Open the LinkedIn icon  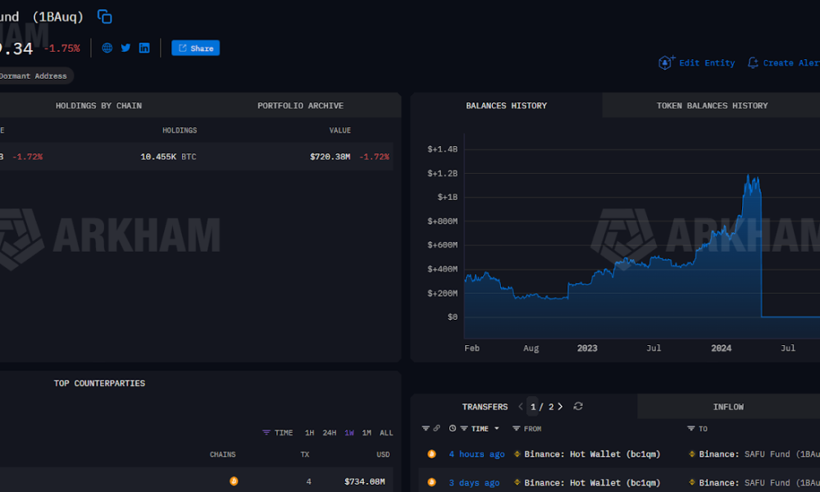[x=143, y=48]
